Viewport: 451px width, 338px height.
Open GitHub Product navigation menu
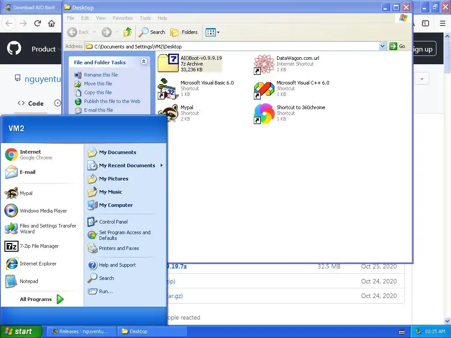pyautogui.click(x=45, y=49)
